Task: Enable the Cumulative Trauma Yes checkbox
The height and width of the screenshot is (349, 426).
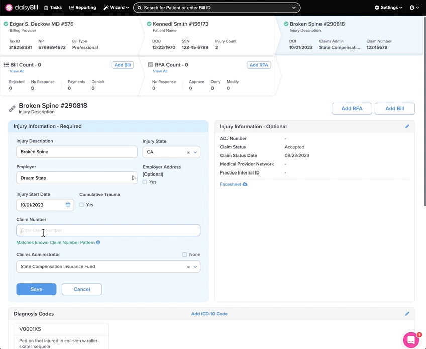Action: pos(81,205)
